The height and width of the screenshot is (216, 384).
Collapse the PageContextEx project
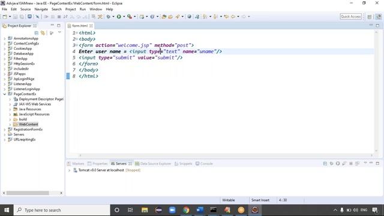(x=5, y=94)
